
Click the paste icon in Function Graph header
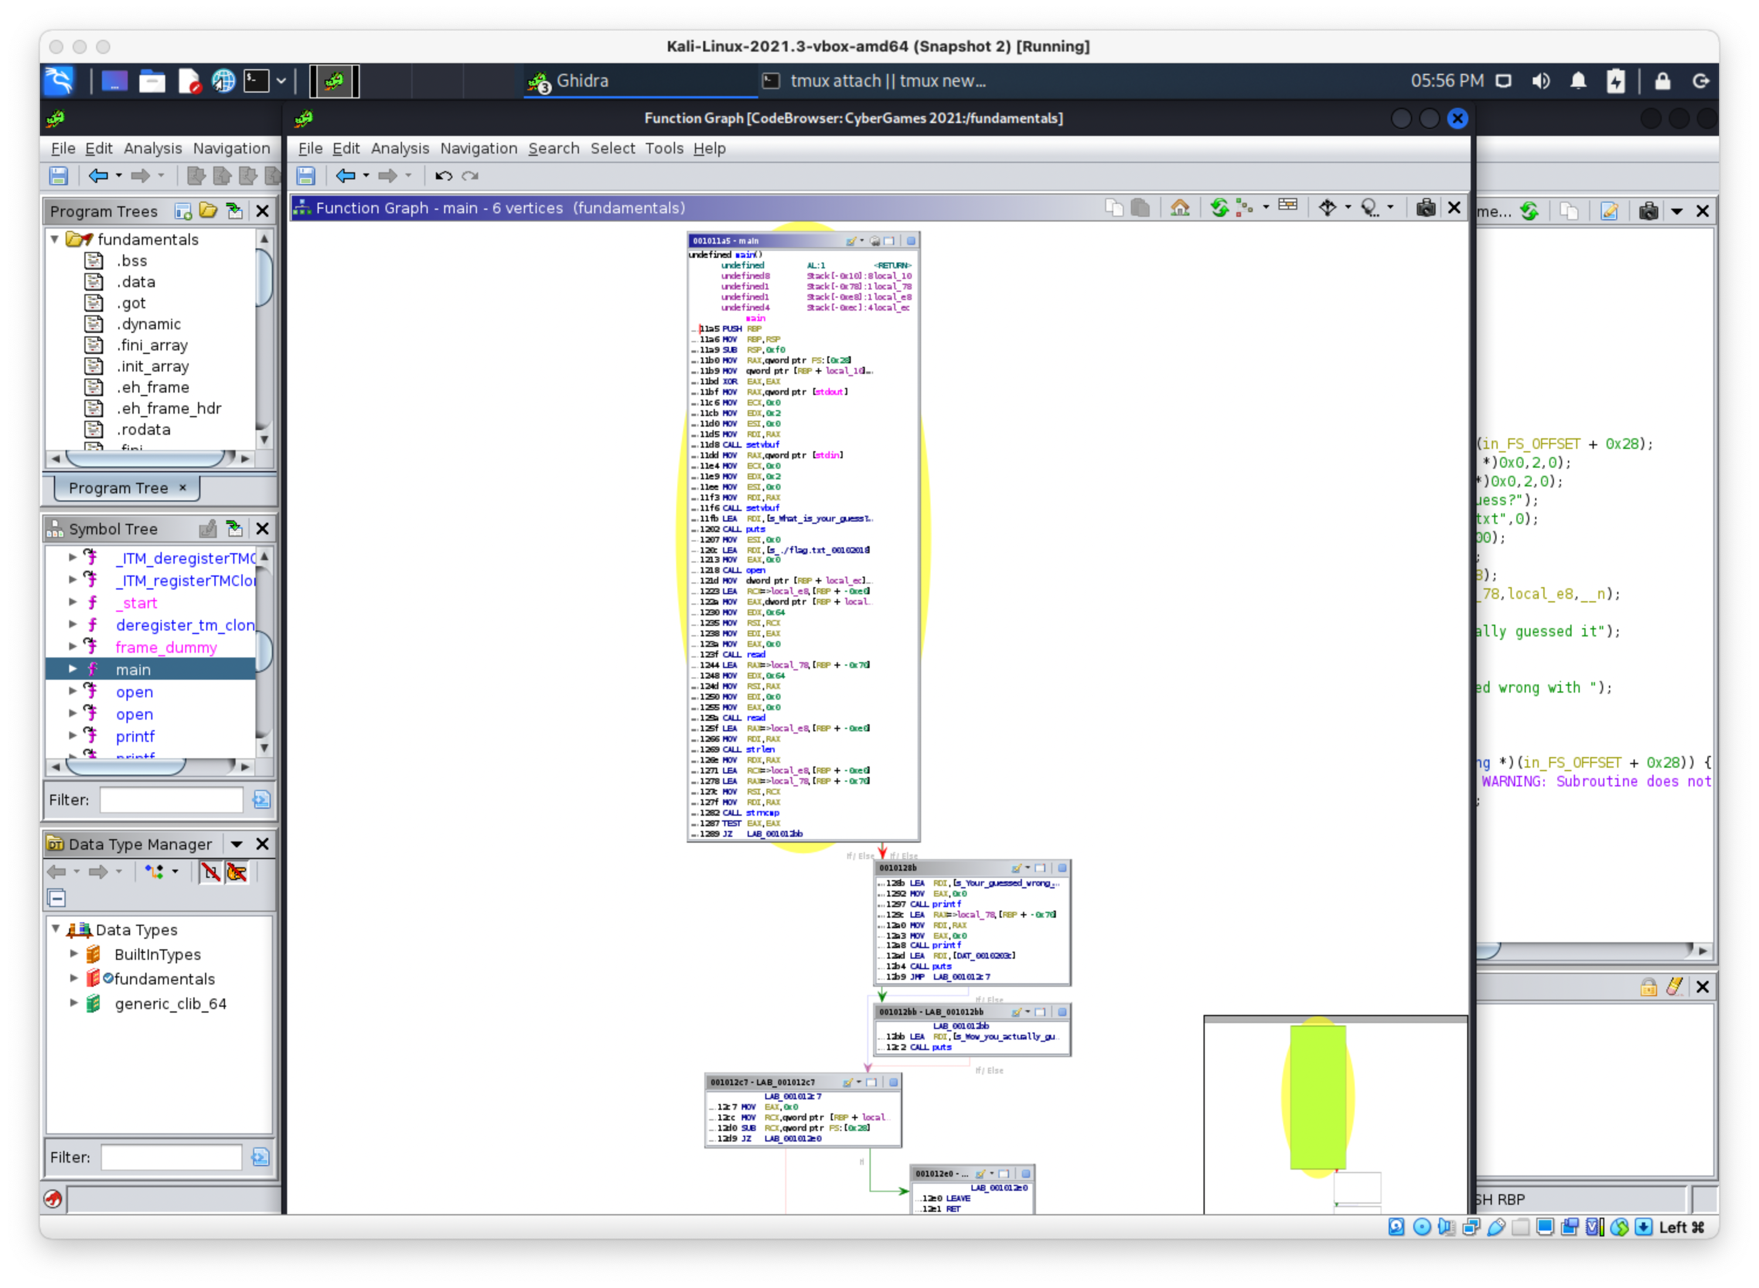[1141, 208]
